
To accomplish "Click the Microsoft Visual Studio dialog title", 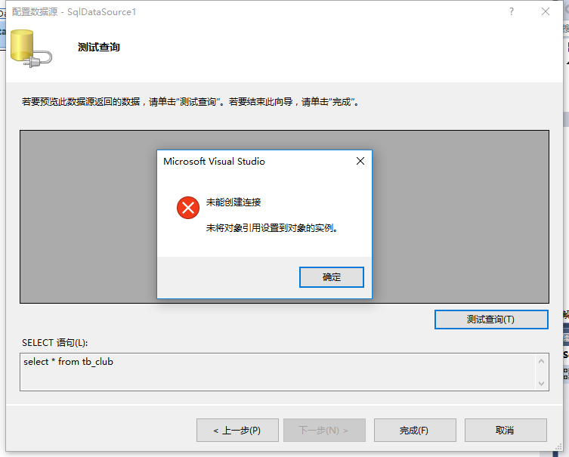I will [214, 162].
